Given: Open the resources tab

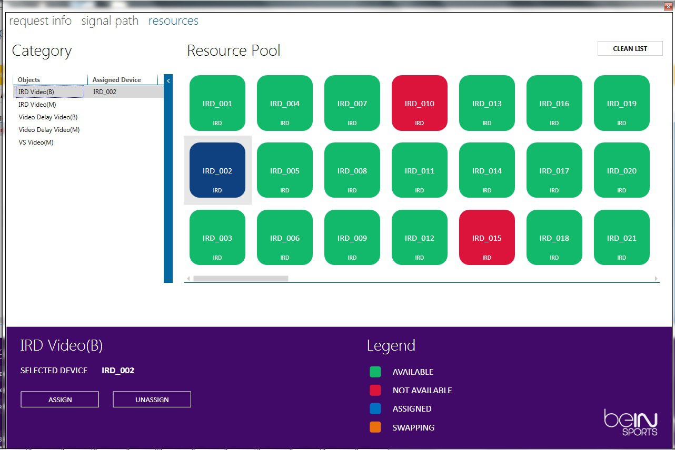Looking at the screenshot, I should (173, 21).
